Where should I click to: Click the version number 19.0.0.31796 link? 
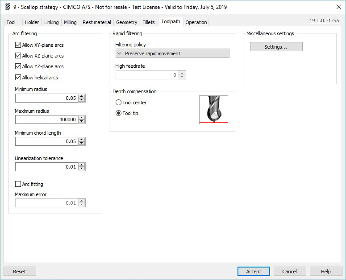point(324,21)
